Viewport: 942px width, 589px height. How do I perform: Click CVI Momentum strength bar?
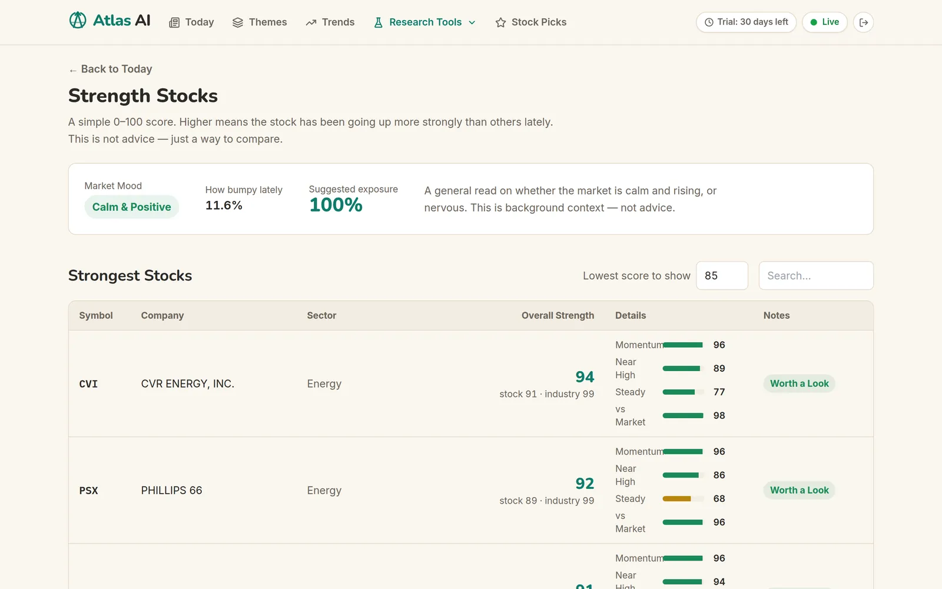point(683,345)
